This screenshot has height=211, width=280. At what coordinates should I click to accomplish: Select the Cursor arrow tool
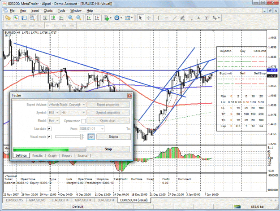140,18
